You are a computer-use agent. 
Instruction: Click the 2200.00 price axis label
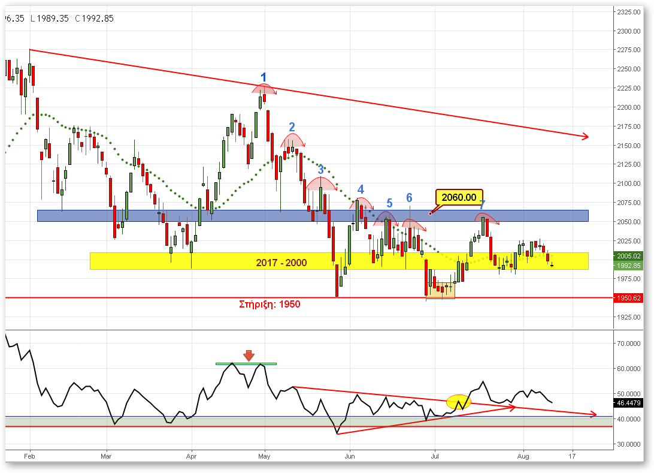629,107
